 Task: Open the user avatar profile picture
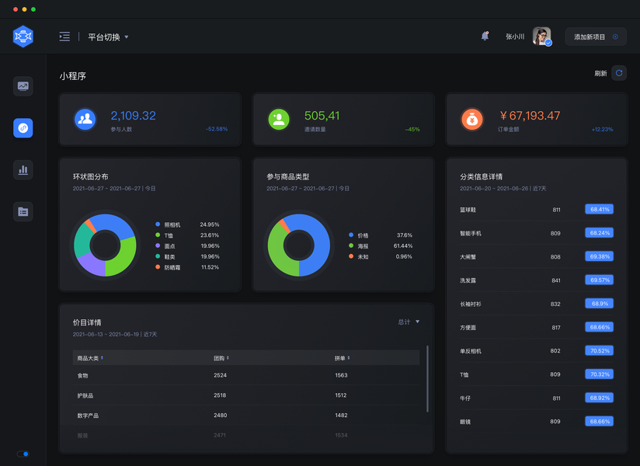click(541, 37)
